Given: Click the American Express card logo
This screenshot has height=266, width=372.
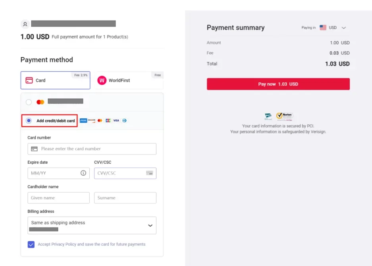Looking at the screenshot, I should point(83,121).
